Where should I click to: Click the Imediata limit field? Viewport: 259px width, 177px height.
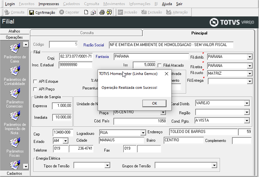62,117
